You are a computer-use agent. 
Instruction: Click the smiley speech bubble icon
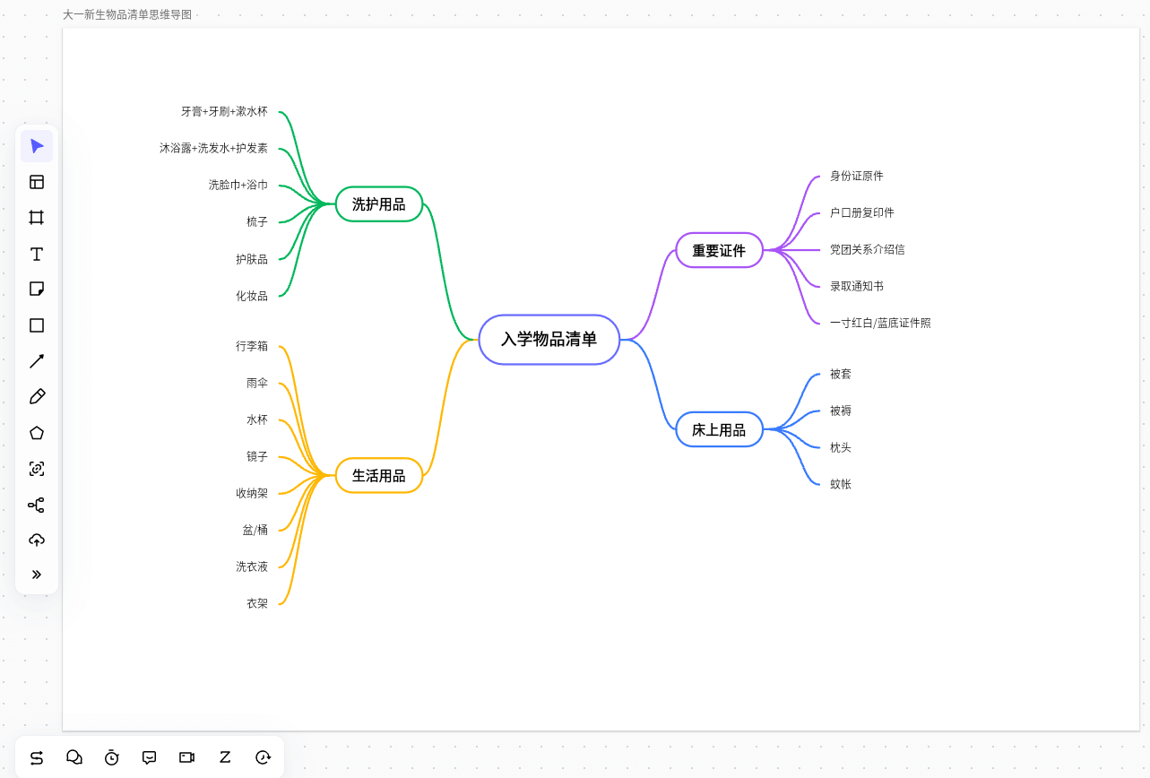click(x=150, y=757)
